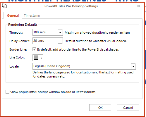Image resolution: width=146 pixels, height=117 pixels.
Task: Click the gray Line Color swatch
Action: (x=36, y=58)
